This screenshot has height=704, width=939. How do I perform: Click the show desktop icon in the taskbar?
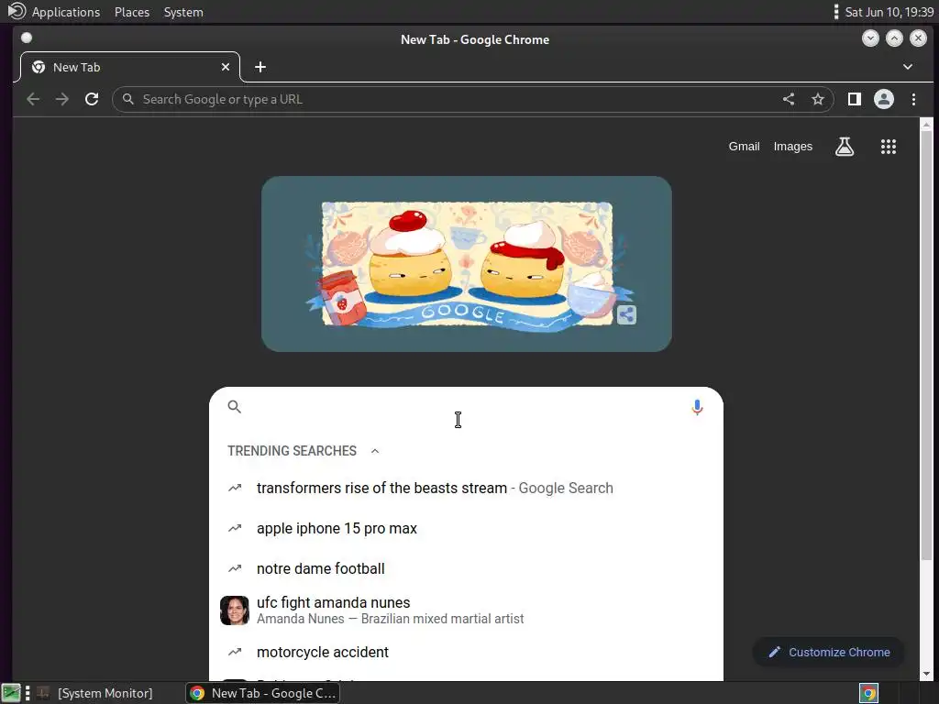(x=11, y=693)
